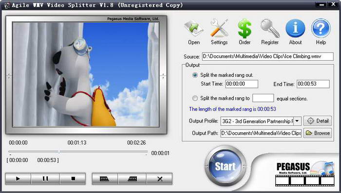Click the 00:02:26 timeline end label

[x=136, y=142]
